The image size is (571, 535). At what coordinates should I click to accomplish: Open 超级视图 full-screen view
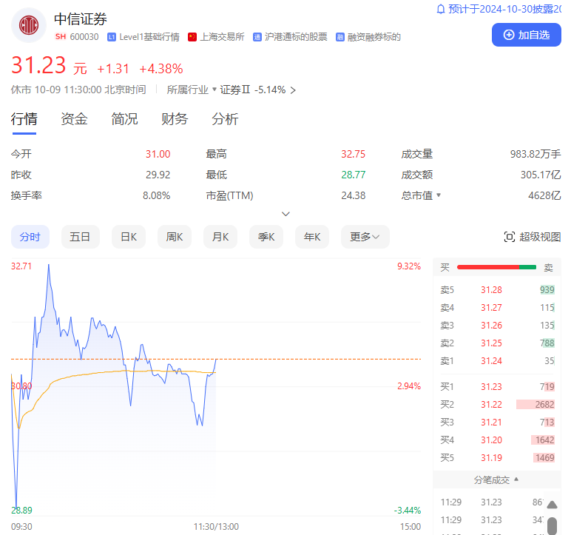[533, 237]
